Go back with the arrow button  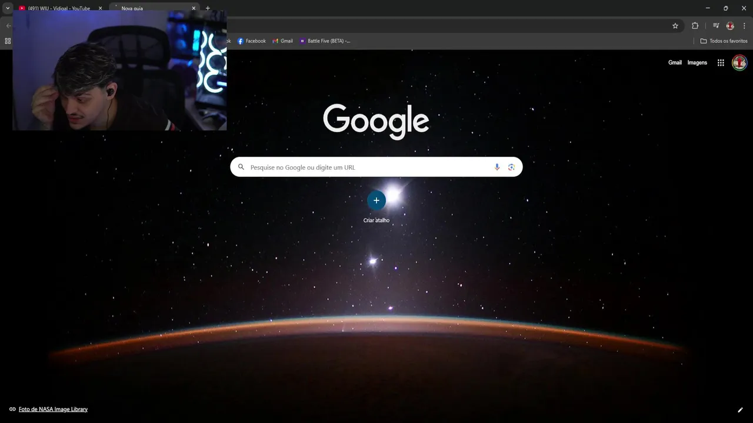tap(8, 26)
